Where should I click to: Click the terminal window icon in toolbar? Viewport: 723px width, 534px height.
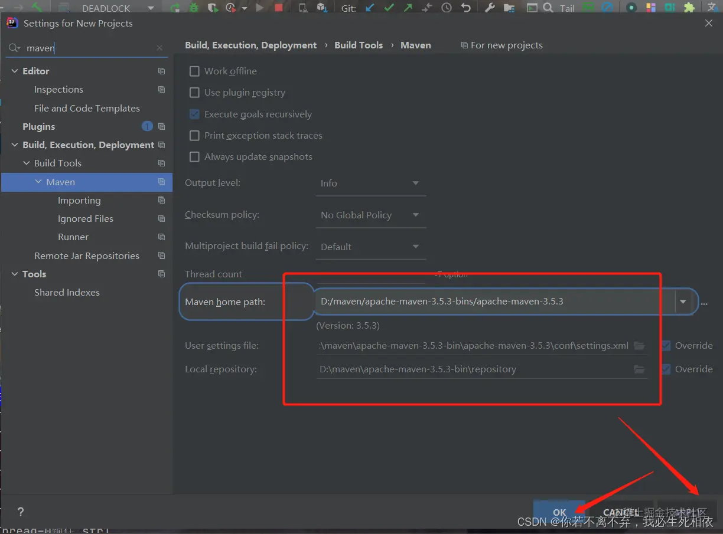[532, 8]
